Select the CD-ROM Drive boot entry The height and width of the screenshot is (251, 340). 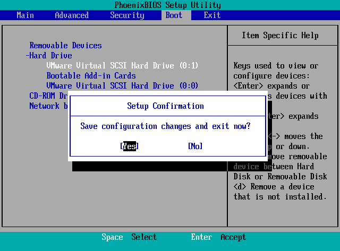tap(48, 96)
